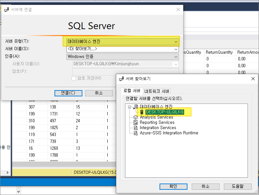The height and width of the screenshot is (195, 259).
Task: Click the 서버에 연결 title bar icon
Action: (x=7, y=10)
